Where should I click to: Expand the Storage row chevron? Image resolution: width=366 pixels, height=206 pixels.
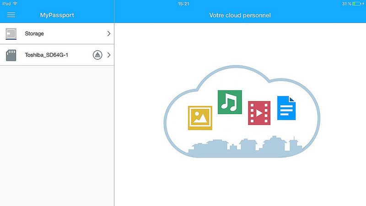[x=109, y=33]
